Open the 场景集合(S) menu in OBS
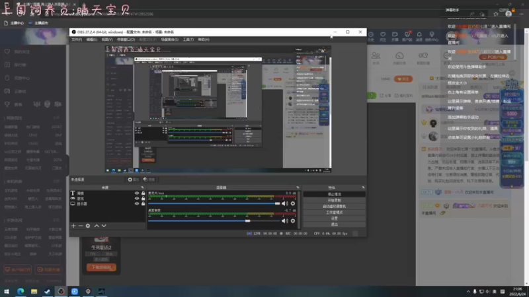 pyautogui.click(x=170, y=40)
